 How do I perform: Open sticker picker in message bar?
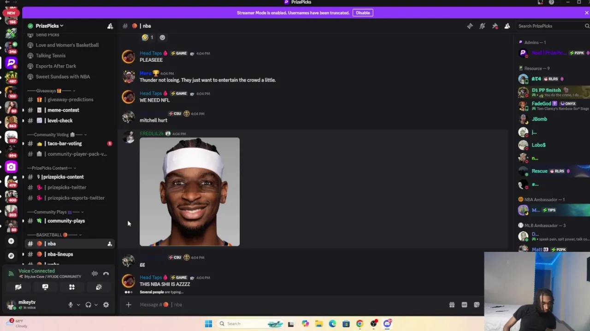(x=477, y=305)
